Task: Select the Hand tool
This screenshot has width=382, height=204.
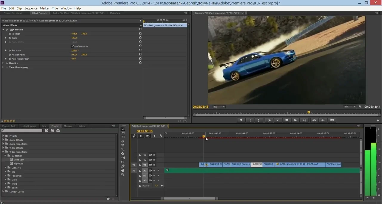Action: click(123, 170)
